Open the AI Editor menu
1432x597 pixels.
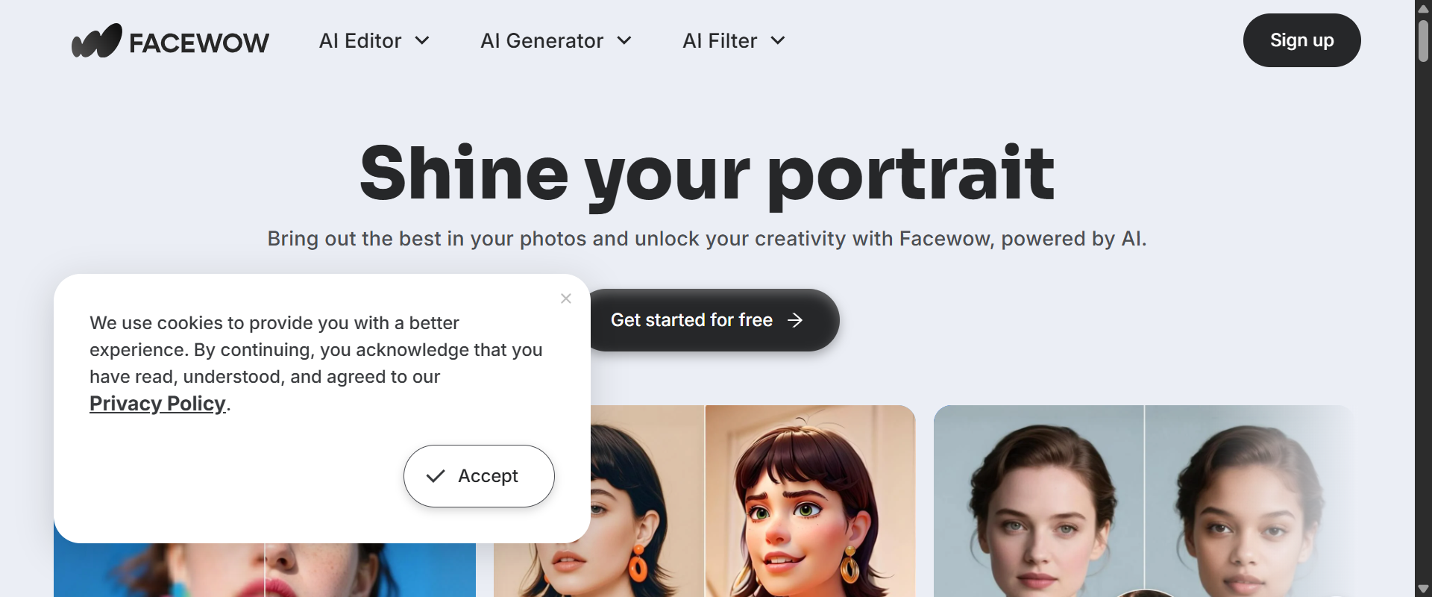tap(359, 41)
